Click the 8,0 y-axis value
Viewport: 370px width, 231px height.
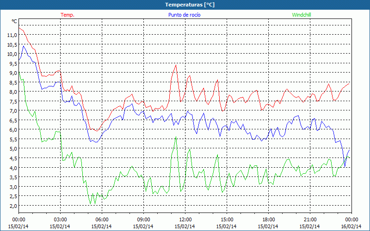point(13,92)
